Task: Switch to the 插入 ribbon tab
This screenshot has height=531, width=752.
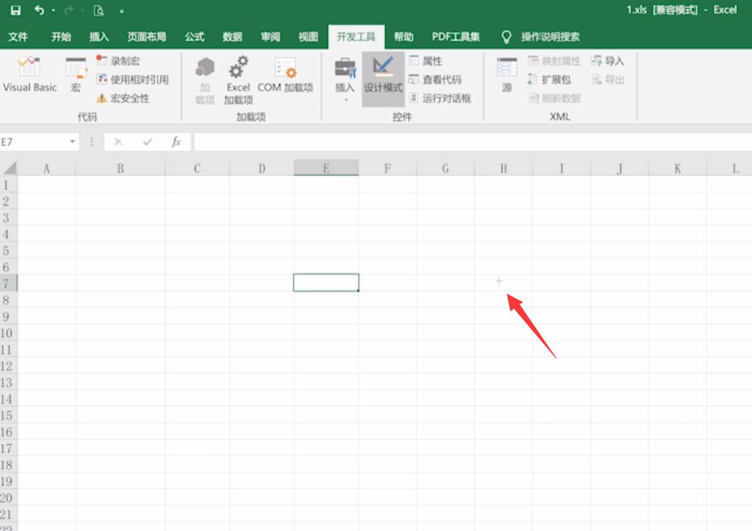Action: [99, 36]
